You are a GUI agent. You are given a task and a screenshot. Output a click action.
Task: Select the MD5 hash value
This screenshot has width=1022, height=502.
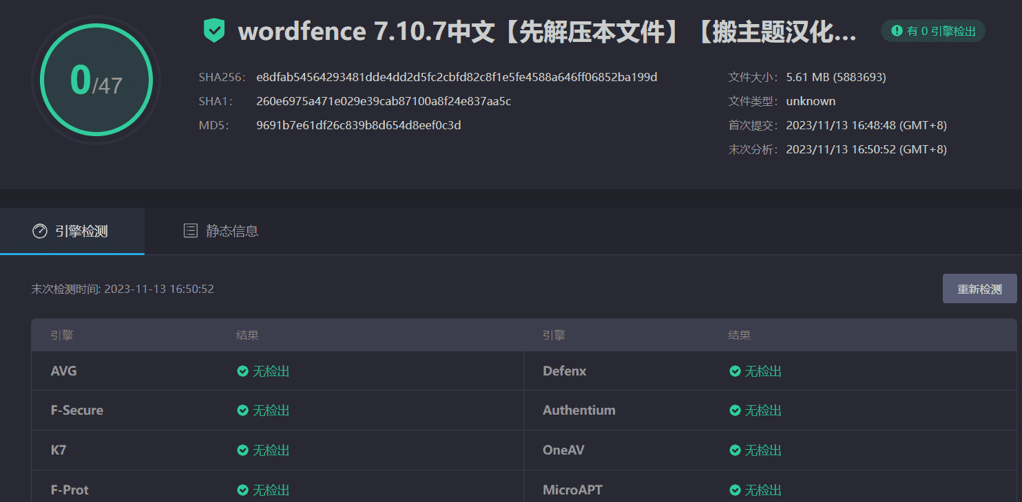click(359, 125)
